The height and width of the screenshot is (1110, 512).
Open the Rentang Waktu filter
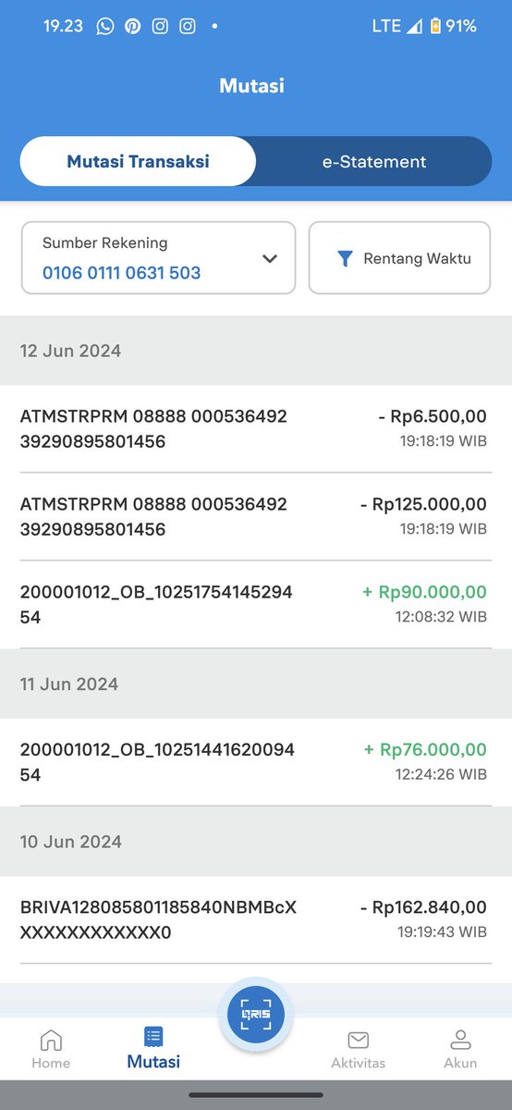(399, 258)
